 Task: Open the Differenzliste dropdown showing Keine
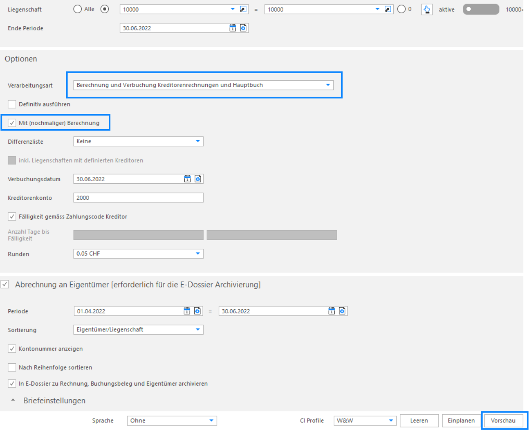138,141
